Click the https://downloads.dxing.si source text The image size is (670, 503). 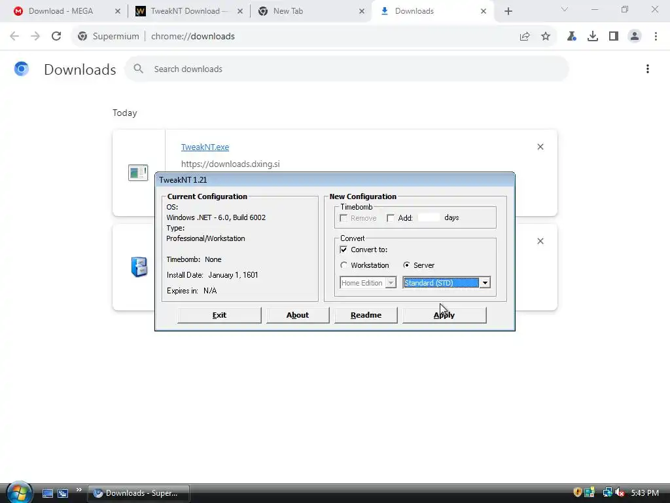(x=230, y=164)
